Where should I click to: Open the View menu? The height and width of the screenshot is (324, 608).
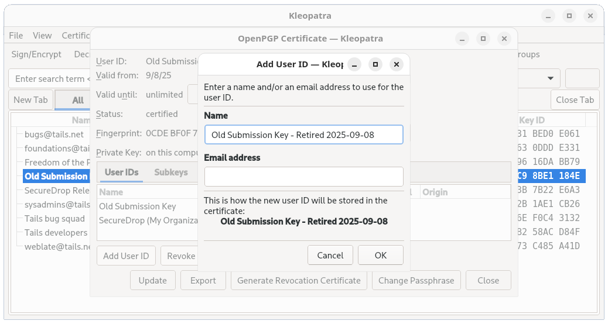point(42,36)
